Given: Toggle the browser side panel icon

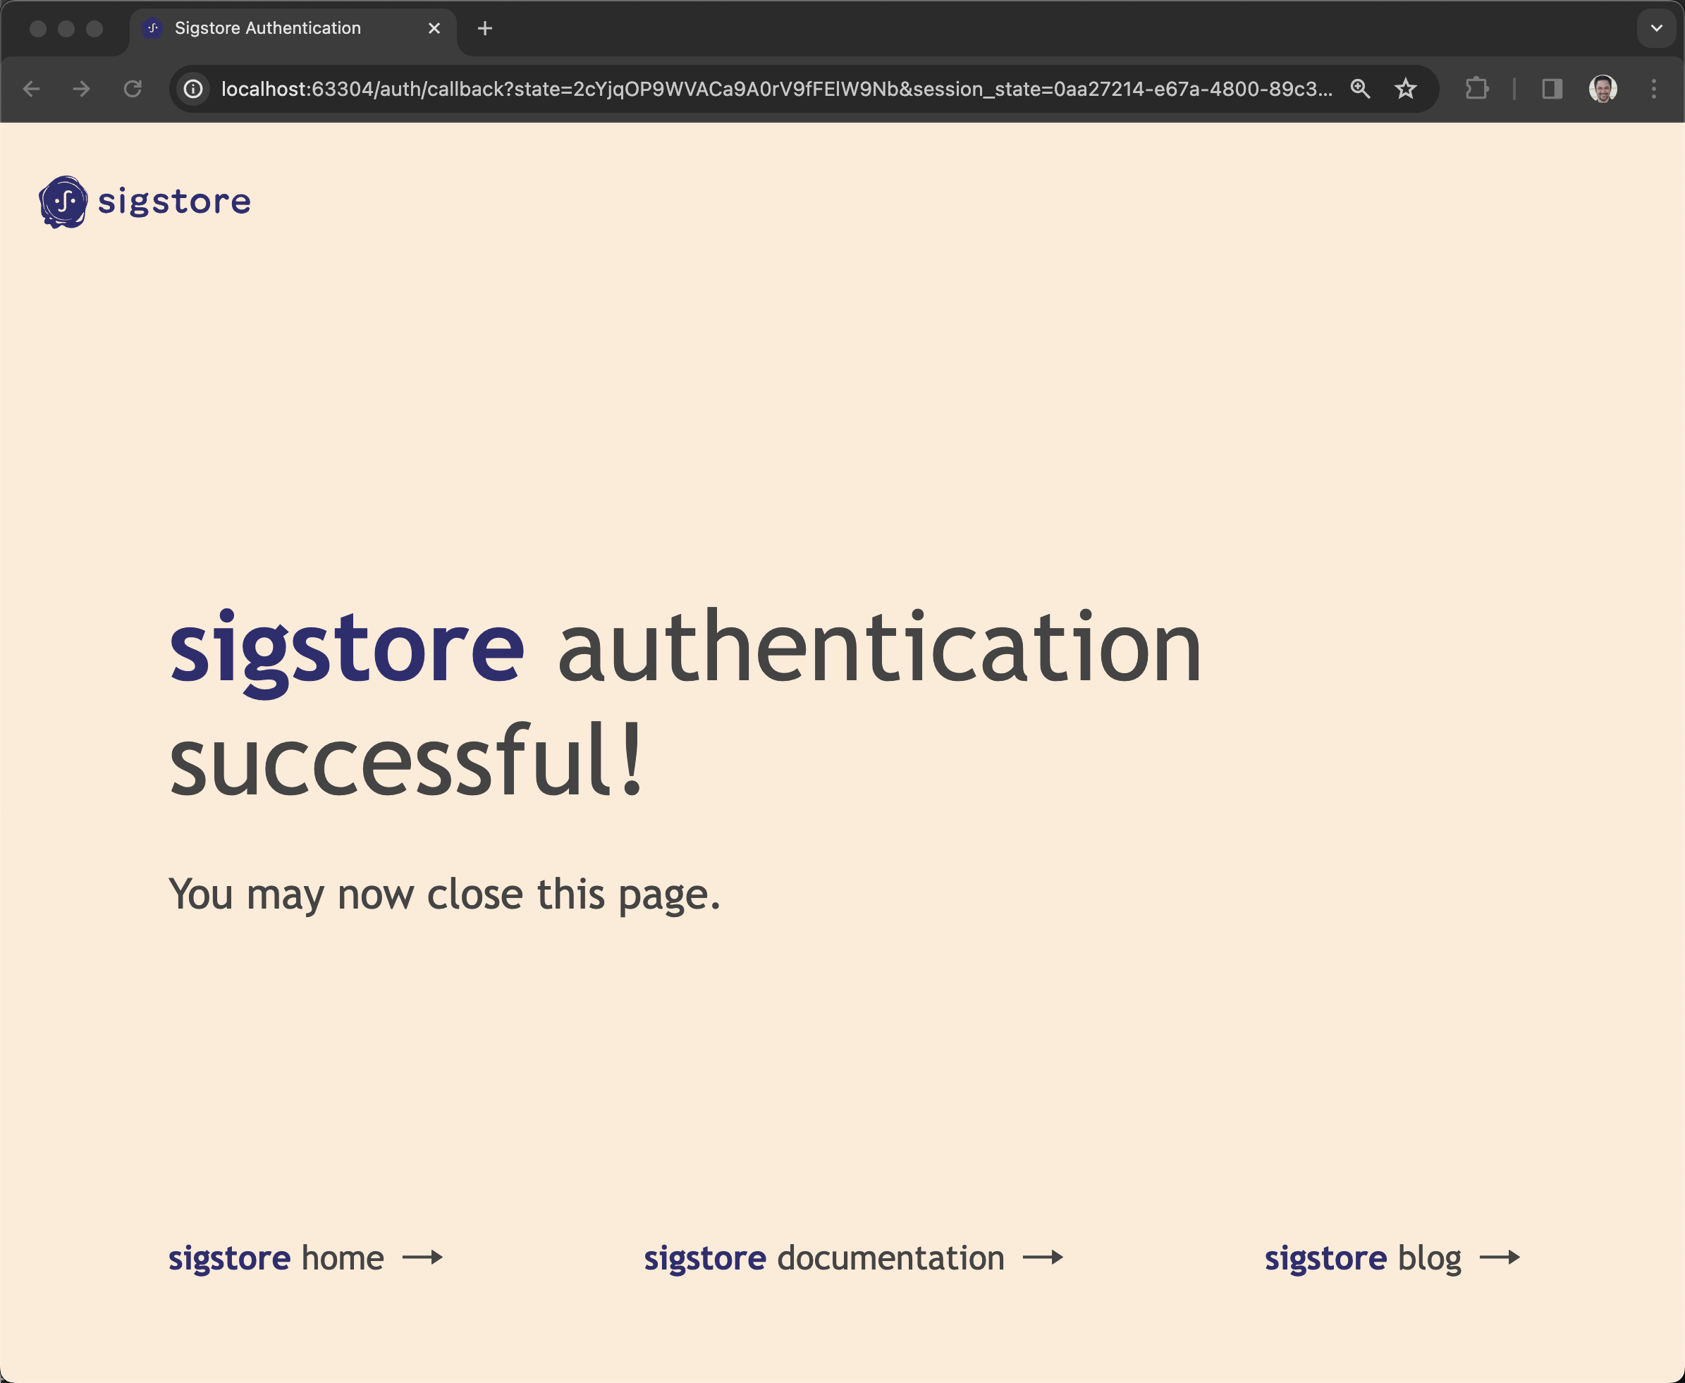Looking at the screenshot, I should 1551,88.
